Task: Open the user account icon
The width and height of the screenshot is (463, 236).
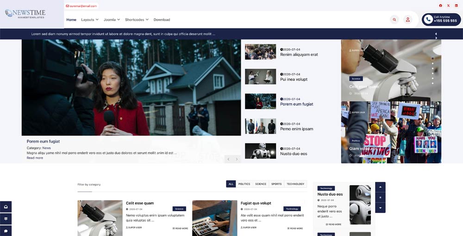Action: pos(408,20)
